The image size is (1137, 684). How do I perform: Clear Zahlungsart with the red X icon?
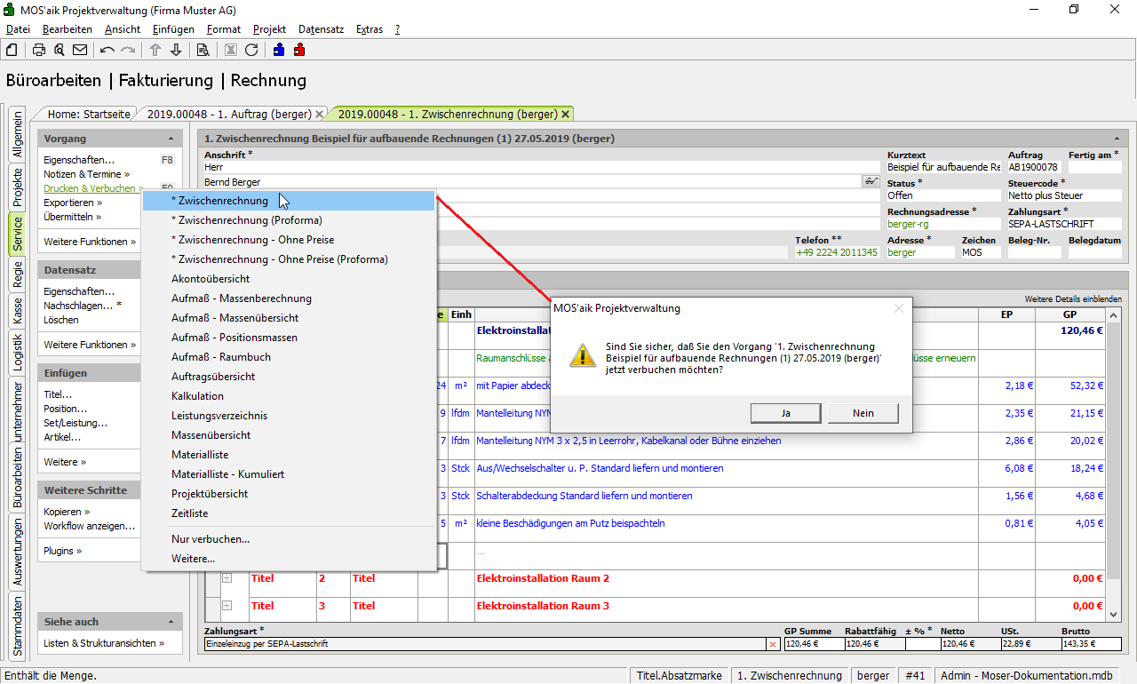point(772,644)
